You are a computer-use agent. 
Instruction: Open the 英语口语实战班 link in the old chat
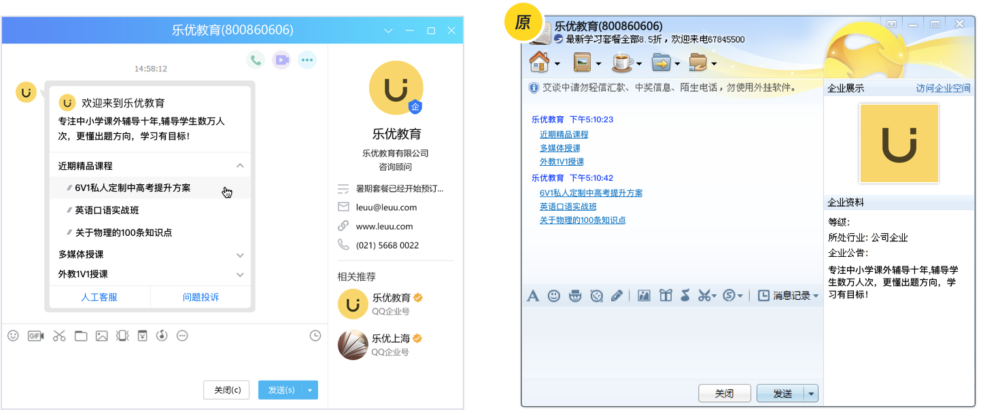pos(568,207)
